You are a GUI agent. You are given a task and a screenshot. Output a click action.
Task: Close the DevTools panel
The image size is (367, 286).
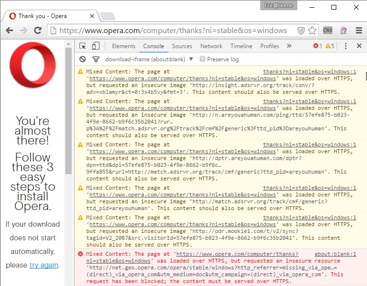[x=359, y=46]
